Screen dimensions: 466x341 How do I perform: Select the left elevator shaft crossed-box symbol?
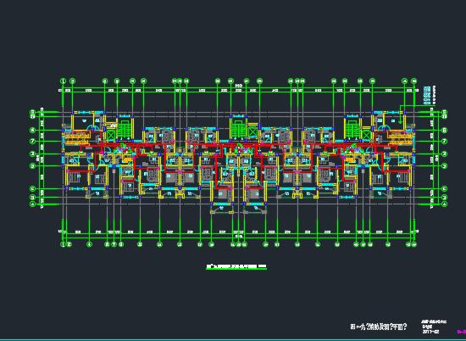point(111,135)
